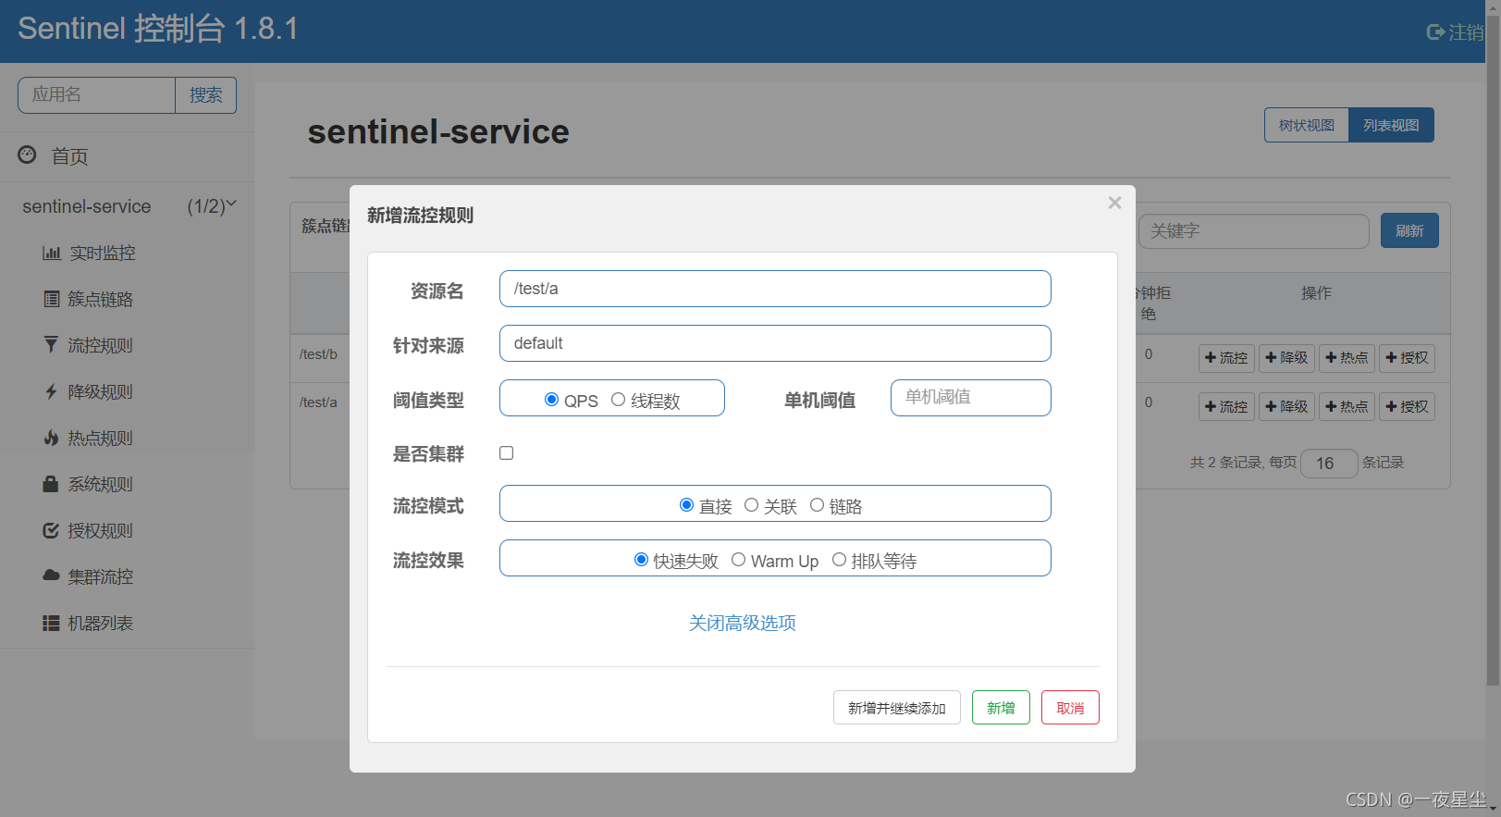This screenshot has height=817, width=1501.
Task: Click the flame icon for 热点规则
Action: (x=51, y=438)
